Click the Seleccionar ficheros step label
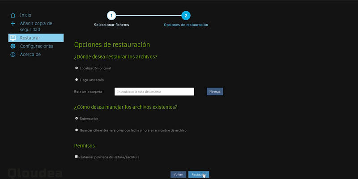This screenshot has width=358, height=179. point(111,25)
